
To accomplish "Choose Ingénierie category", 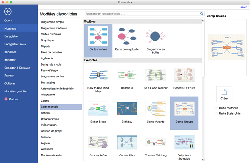I will pyautogui.click(x=47, y=58).
